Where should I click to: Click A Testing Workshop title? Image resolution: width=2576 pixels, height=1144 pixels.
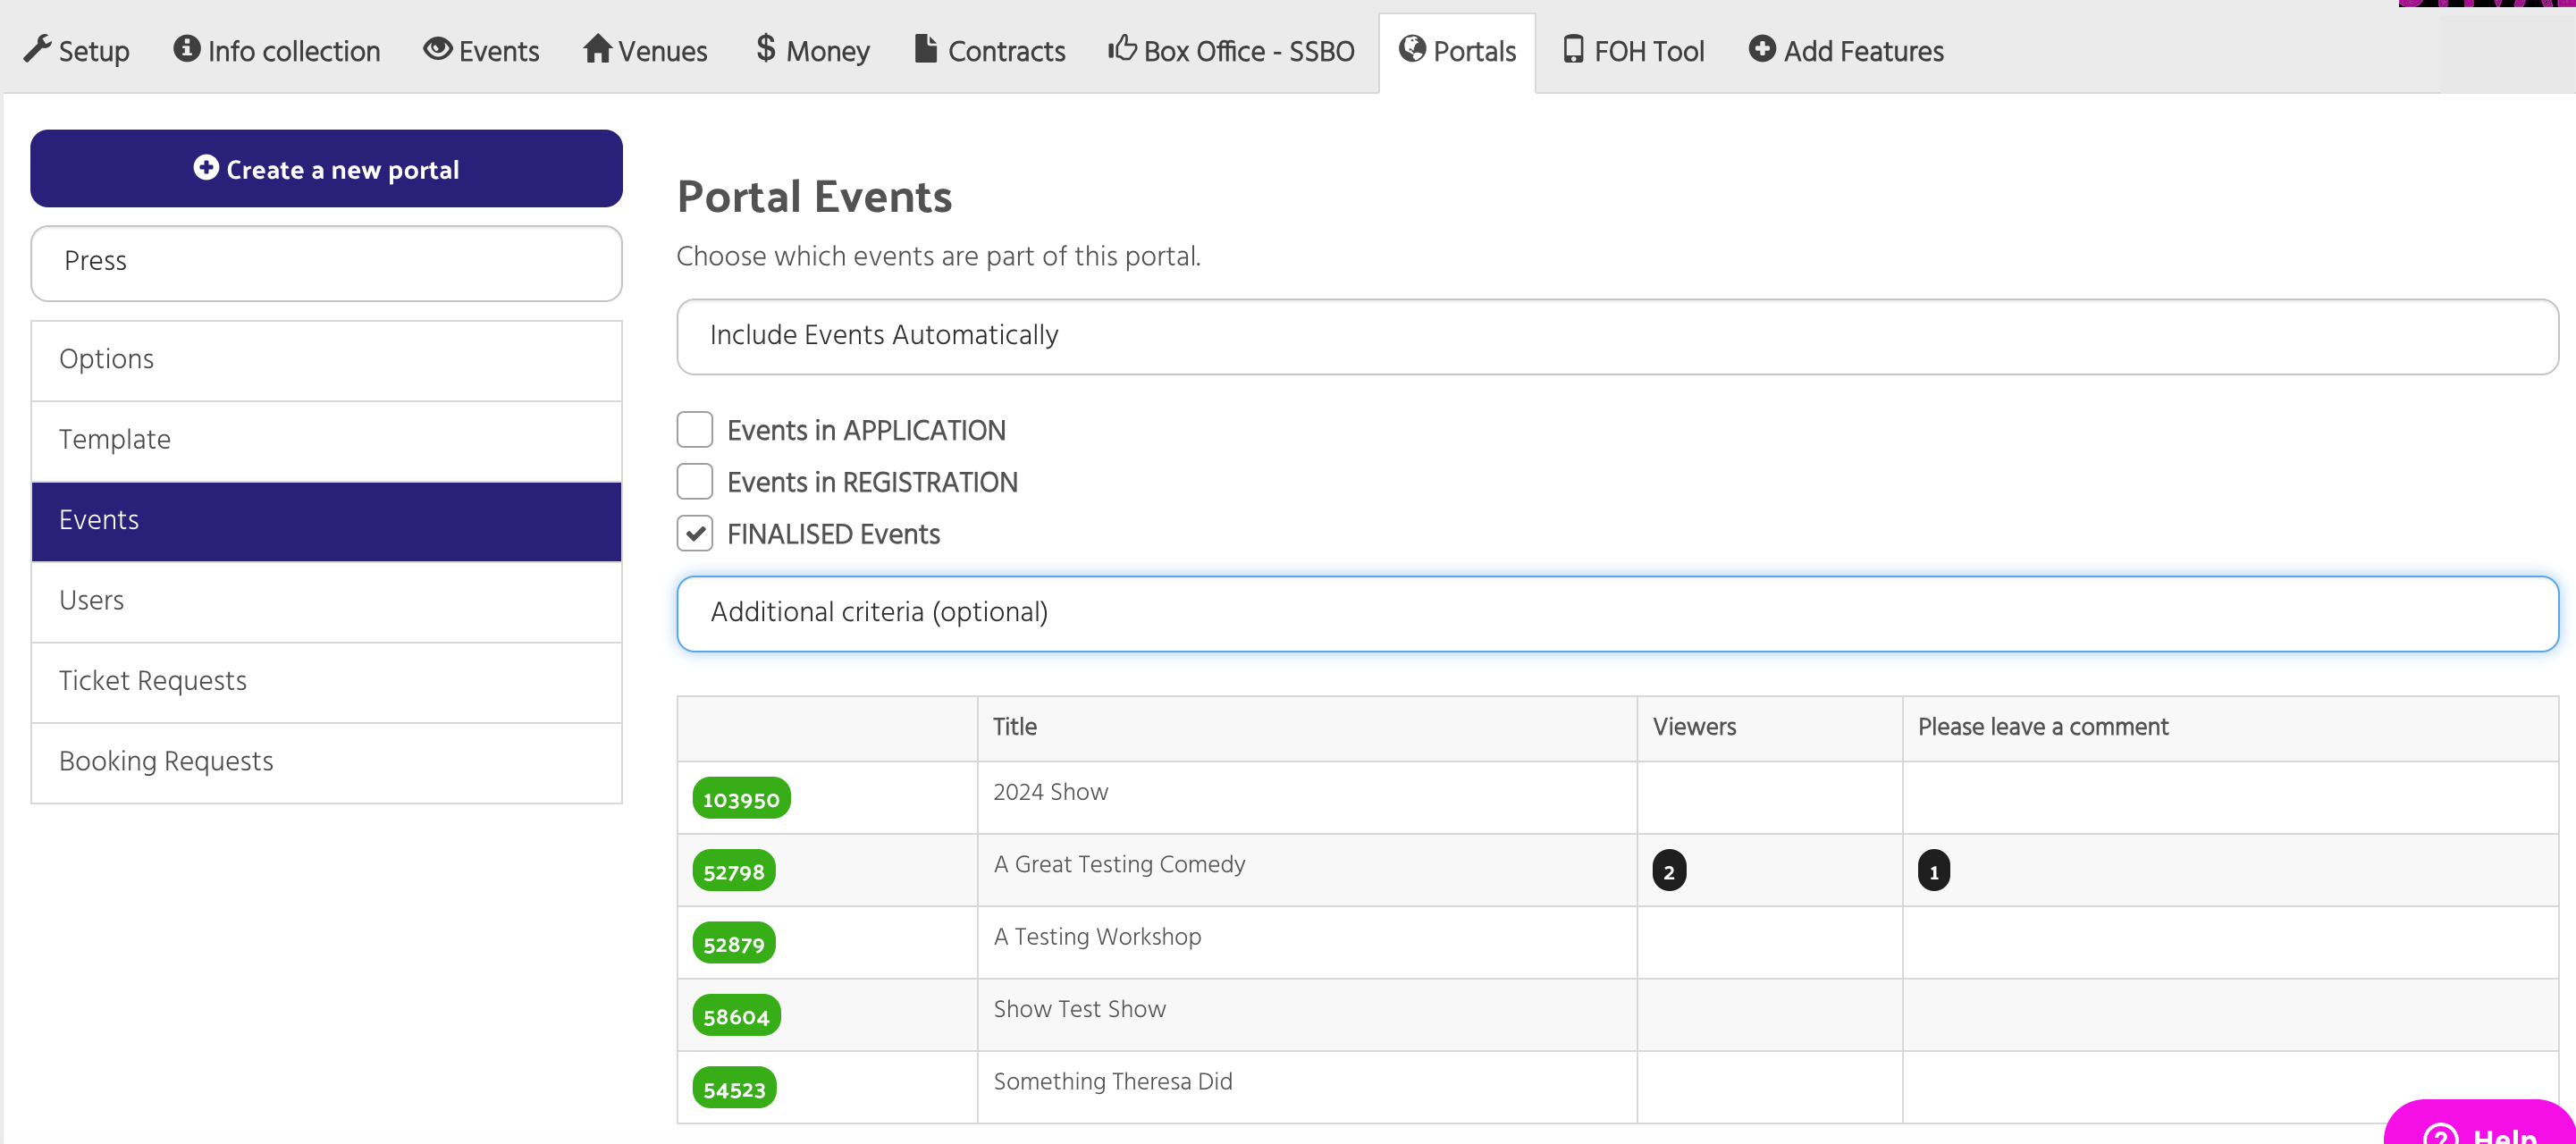click(1097, 936)
